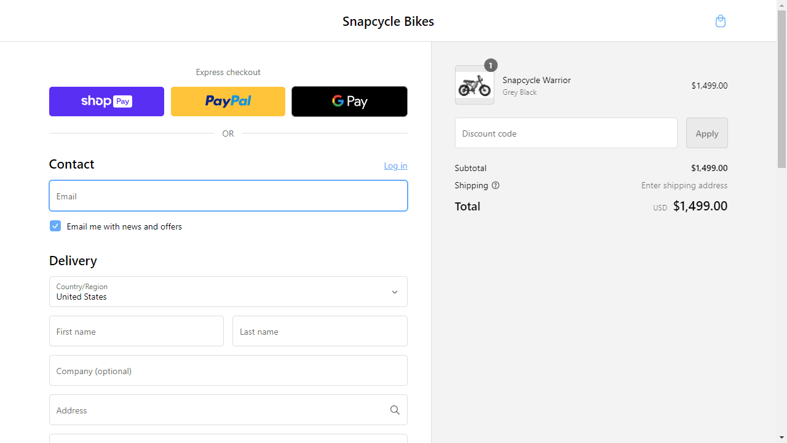787x443 pixels.
Task: Click the Grey Black variant text
Action: (x=520, y=92)
